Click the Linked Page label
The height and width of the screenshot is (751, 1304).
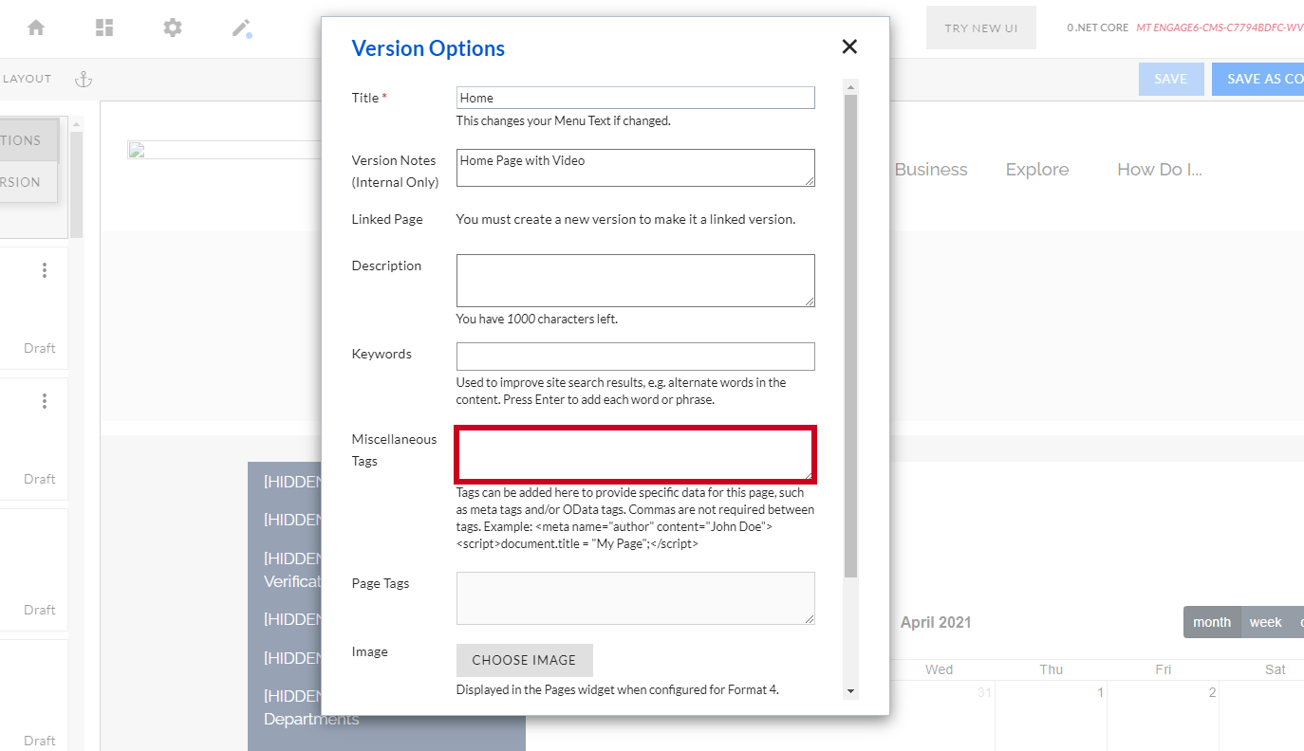(x=387, y=219)
